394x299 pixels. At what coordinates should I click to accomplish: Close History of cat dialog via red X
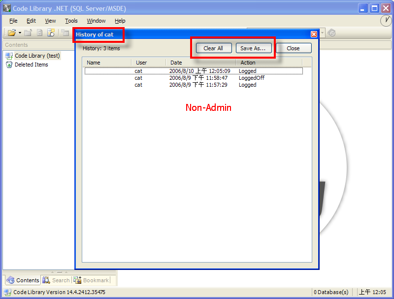pos(314,34)
